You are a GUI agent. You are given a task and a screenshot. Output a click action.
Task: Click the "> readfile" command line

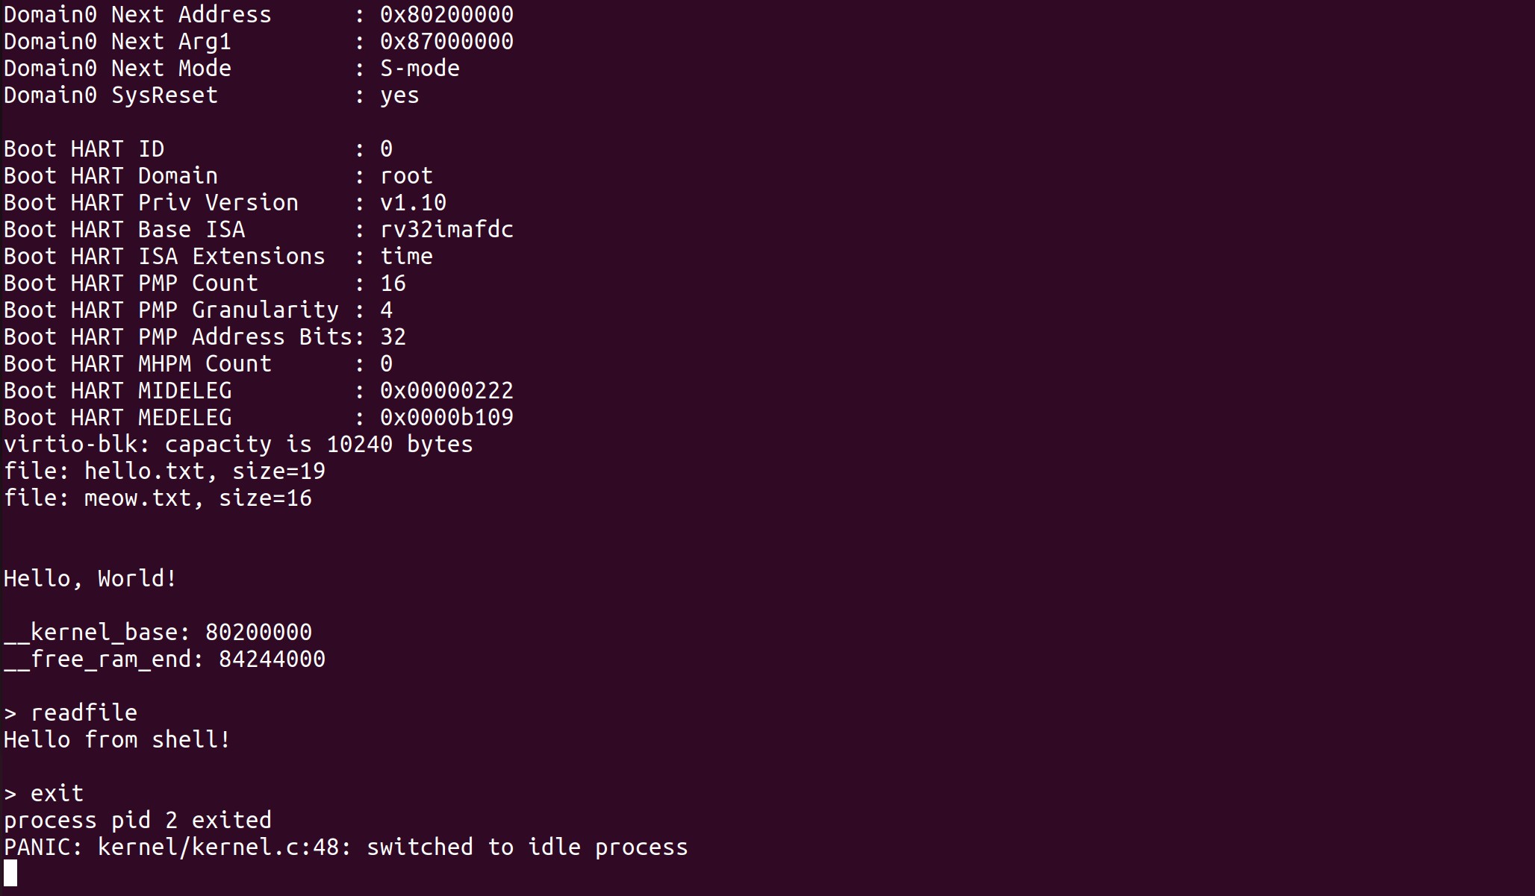70,712
